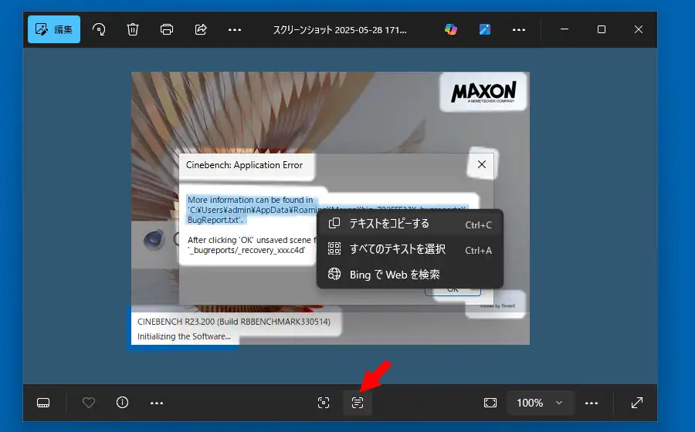The width and height of the screenshot is (695, 432).
Task: Print the image via the printer icon
Action: click(167, 29)
